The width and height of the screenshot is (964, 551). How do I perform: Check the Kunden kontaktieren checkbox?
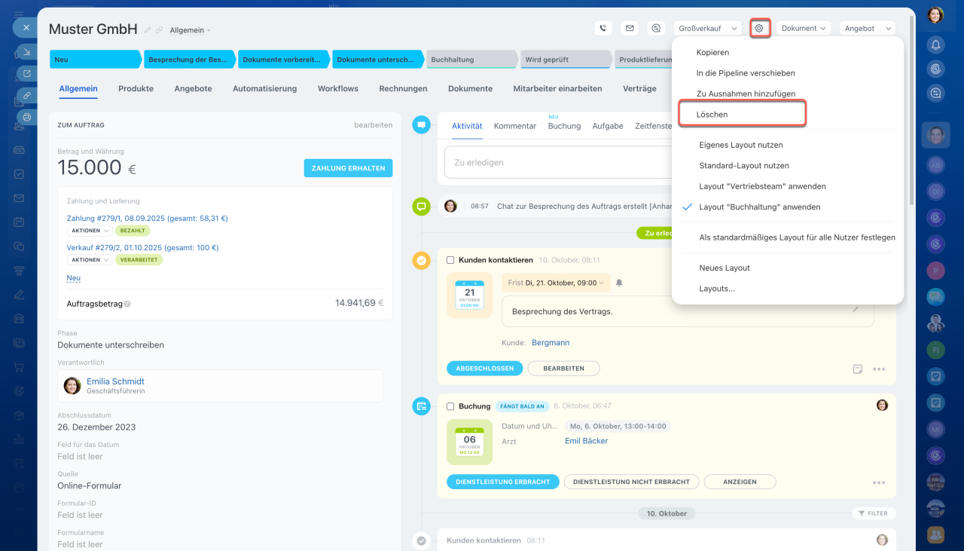click(450, 260)
